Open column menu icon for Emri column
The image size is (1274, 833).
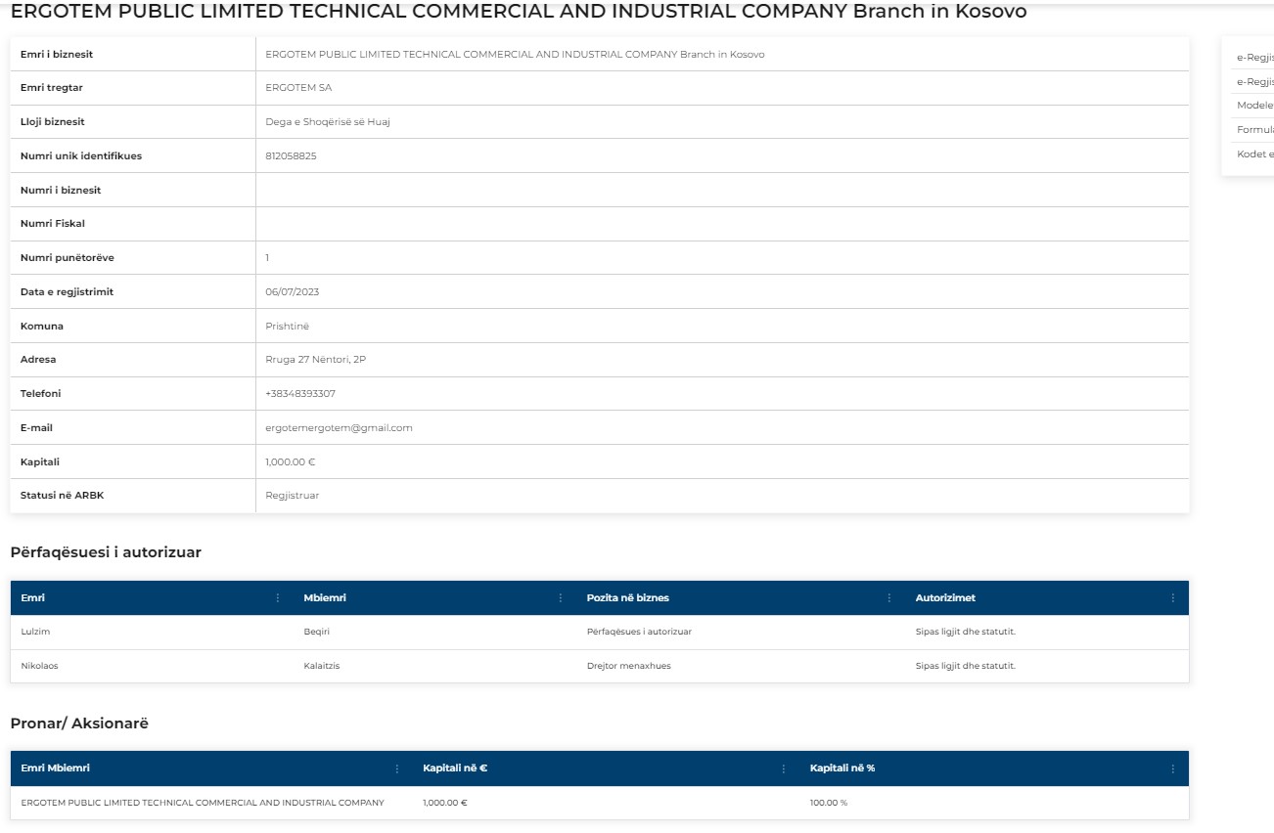click(x=278, y=598)
